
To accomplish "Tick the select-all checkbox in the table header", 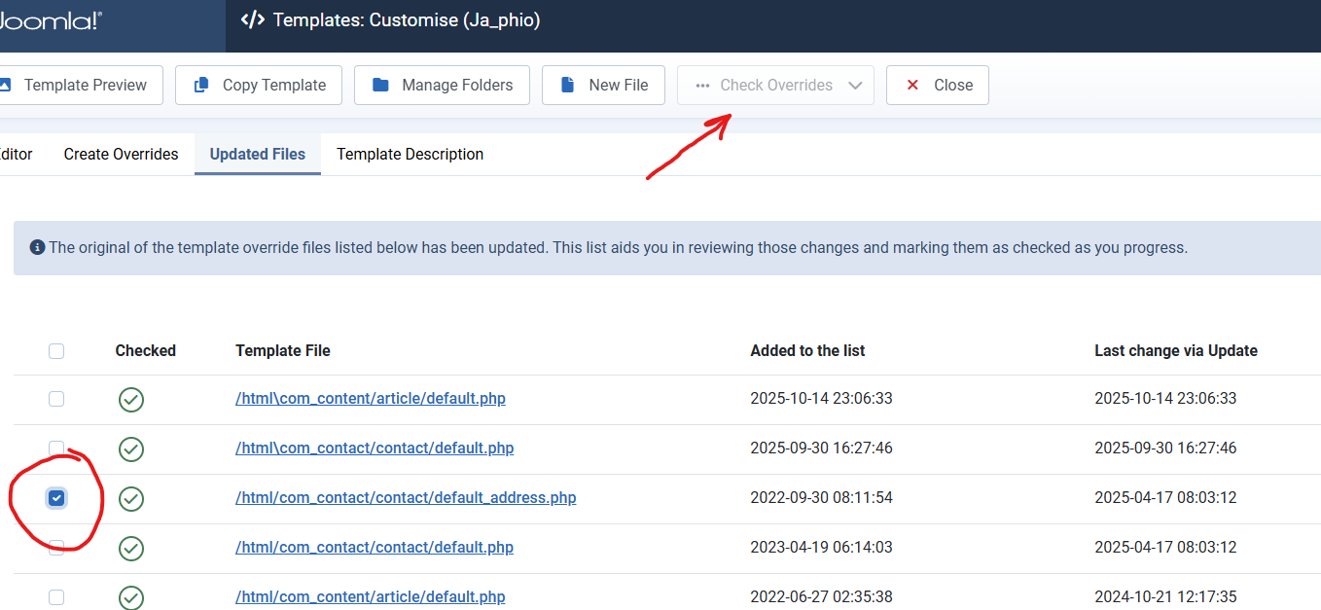I will pos(56,351).
